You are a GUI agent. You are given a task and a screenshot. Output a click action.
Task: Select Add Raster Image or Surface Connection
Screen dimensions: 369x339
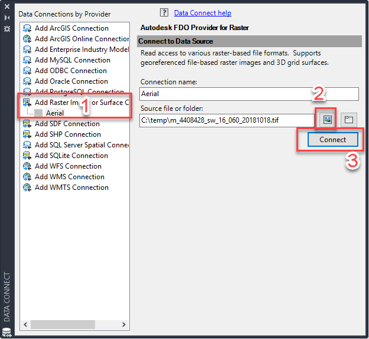[81, 103]
